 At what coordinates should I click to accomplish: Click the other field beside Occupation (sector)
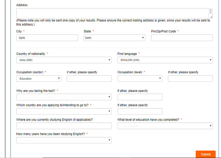tap(89, 79)
